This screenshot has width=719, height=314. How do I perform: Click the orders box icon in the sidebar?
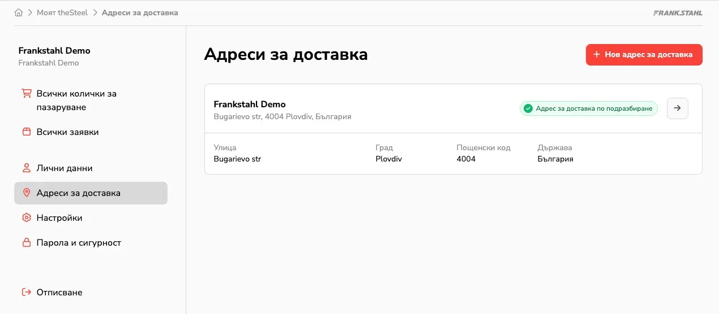26,132
